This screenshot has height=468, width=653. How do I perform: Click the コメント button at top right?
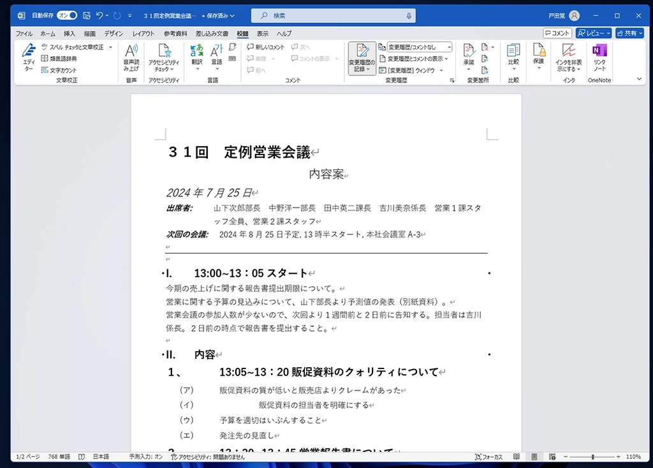tap(557, 33)
